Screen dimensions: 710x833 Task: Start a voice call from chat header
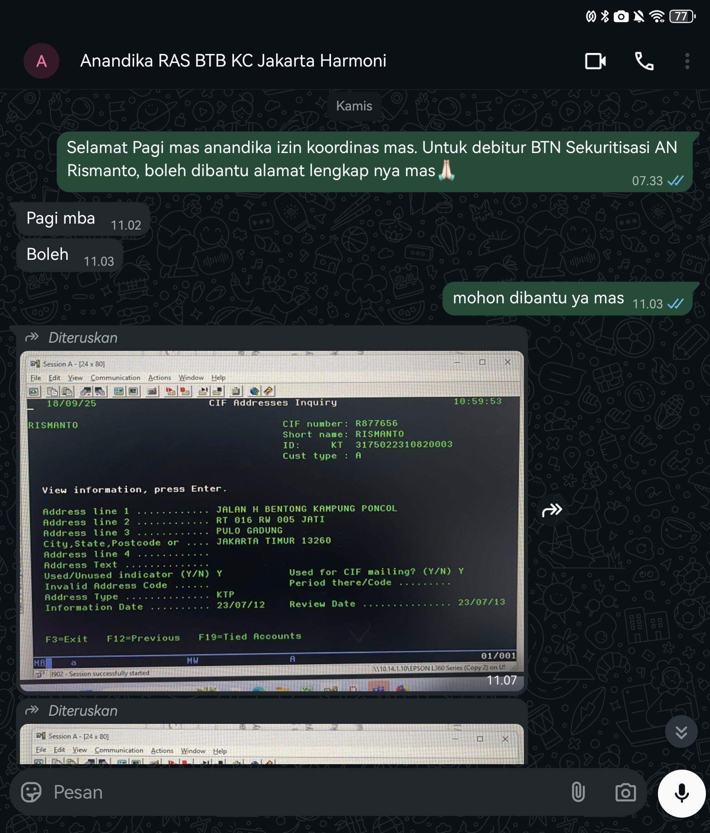[x=644, y=61]
